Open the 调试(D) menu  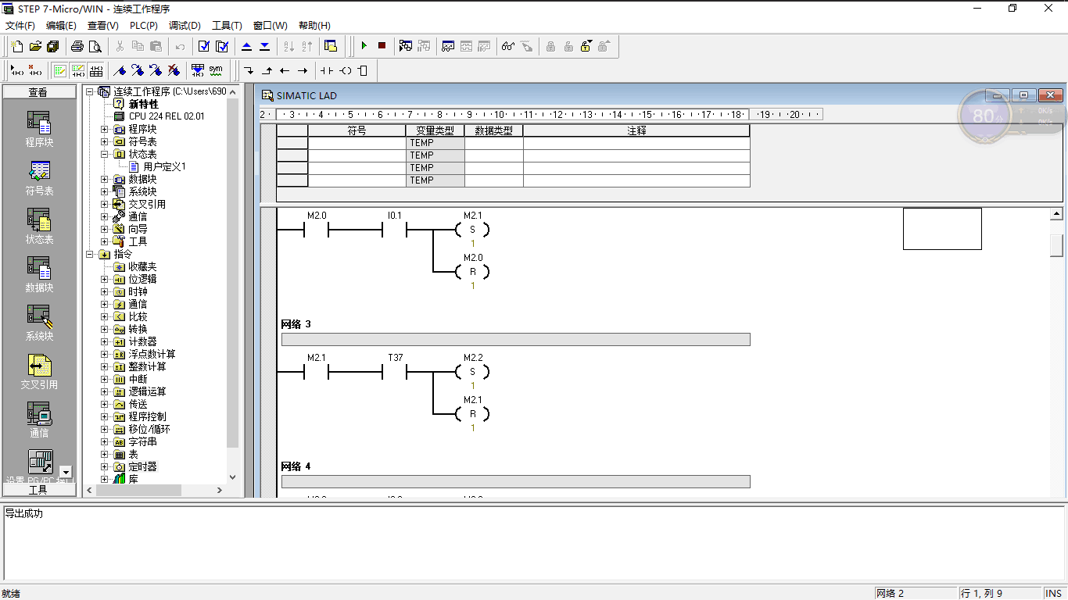coord(185,26)
